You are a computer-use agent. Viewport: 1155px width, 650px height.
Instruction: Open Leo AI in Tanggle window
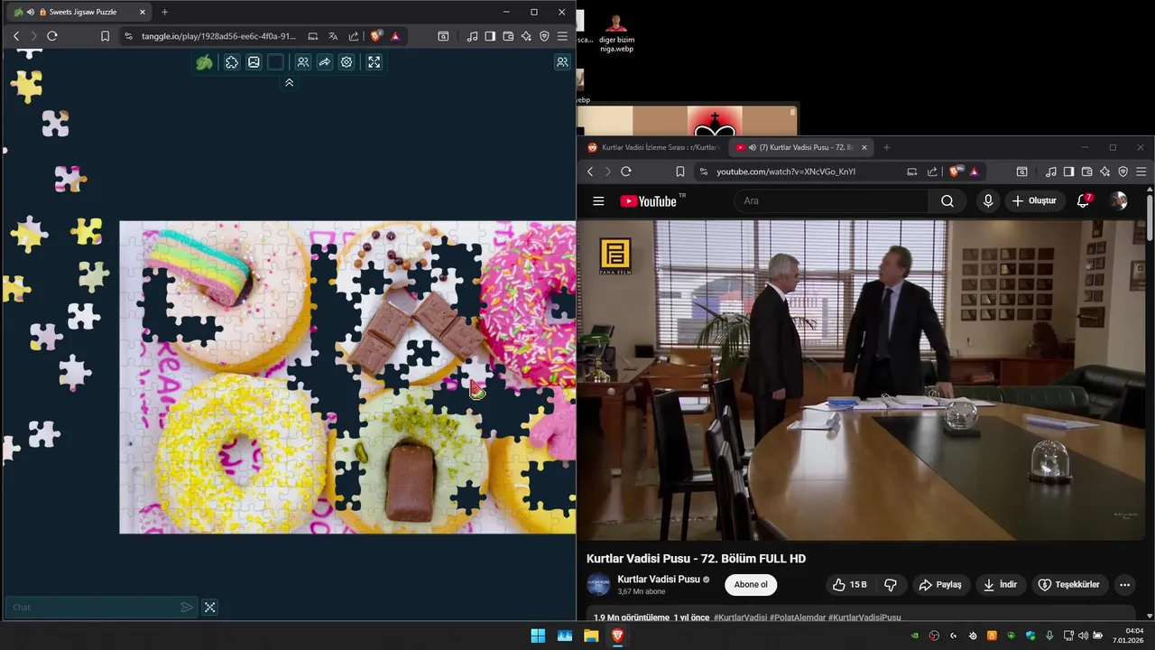526,36
